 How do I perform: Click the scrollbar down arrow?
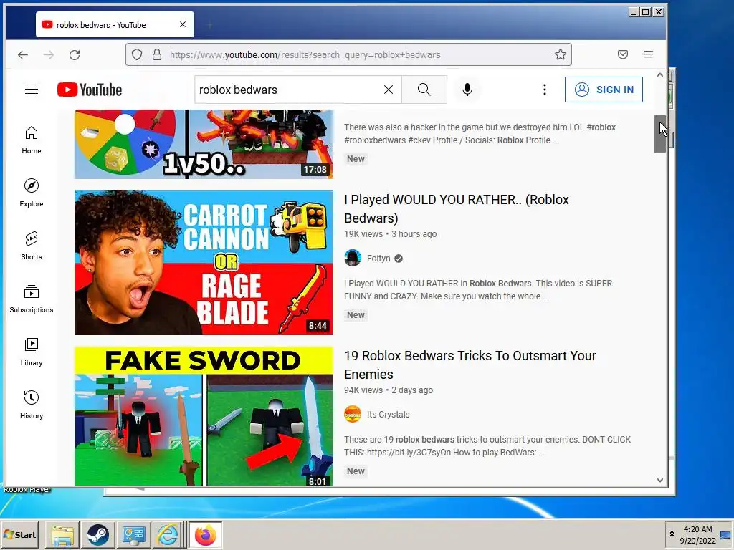(659, 480)
